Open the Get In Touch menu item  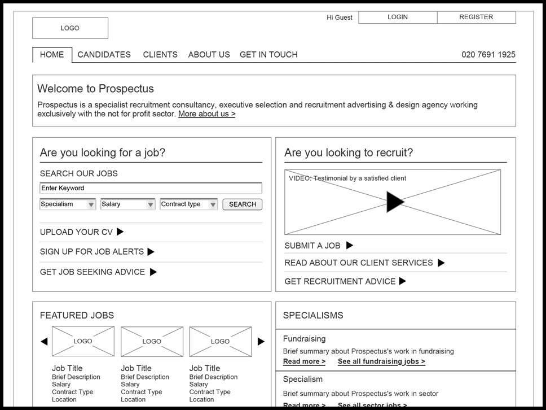click(268, 55)
